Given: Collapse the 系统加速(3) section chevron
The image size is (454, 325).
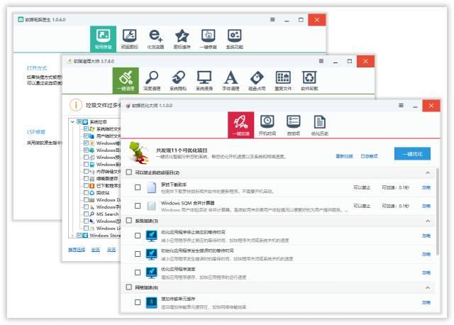Looking at the screenshot, I should pos(427,221).
